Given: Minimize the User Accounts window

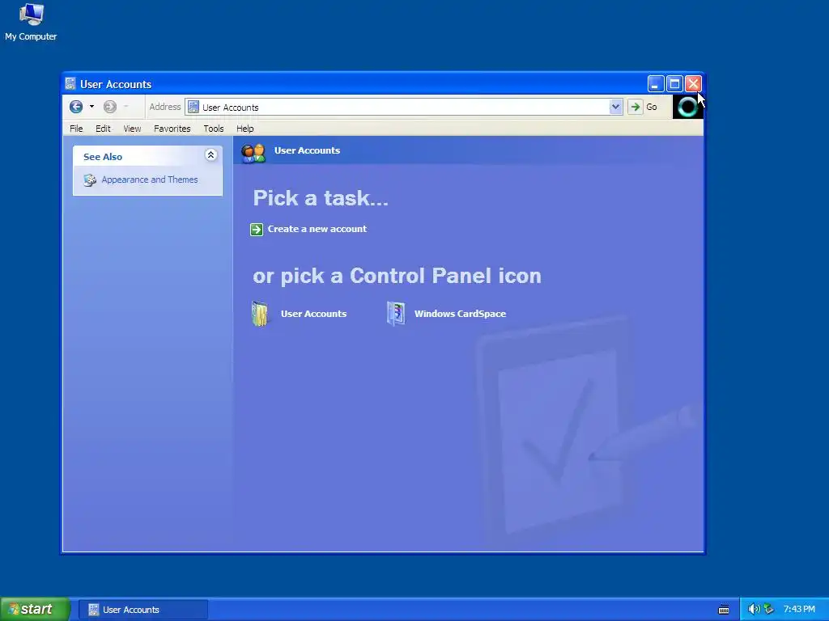Looking at the screenshot, I should [x=656, y=84].
